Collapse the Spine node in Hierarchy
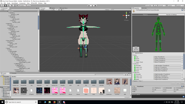This screenshot has width=185, height=104. point(6,48)
